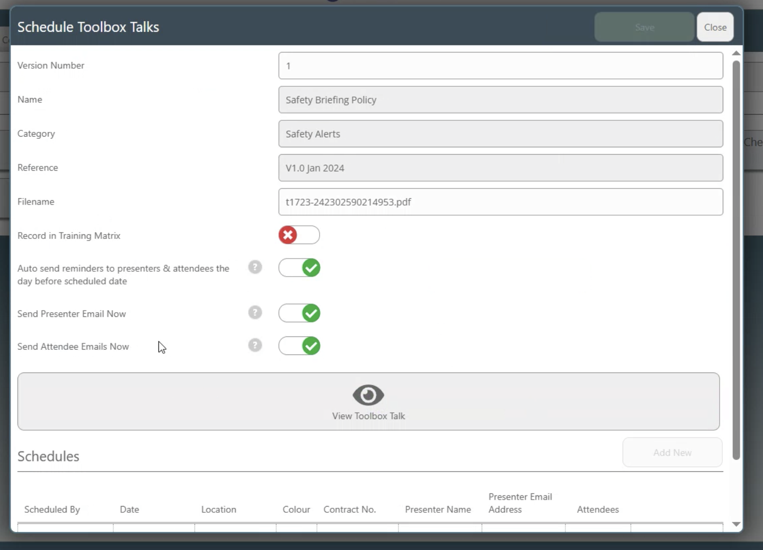The image size is (763, 550).
Task: Click into the Version Number field
Action: (501, 66)
